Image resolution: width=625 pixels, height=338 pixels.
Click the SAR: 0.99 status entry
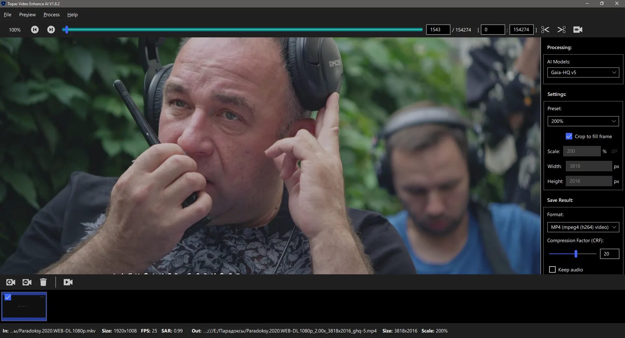172,331
